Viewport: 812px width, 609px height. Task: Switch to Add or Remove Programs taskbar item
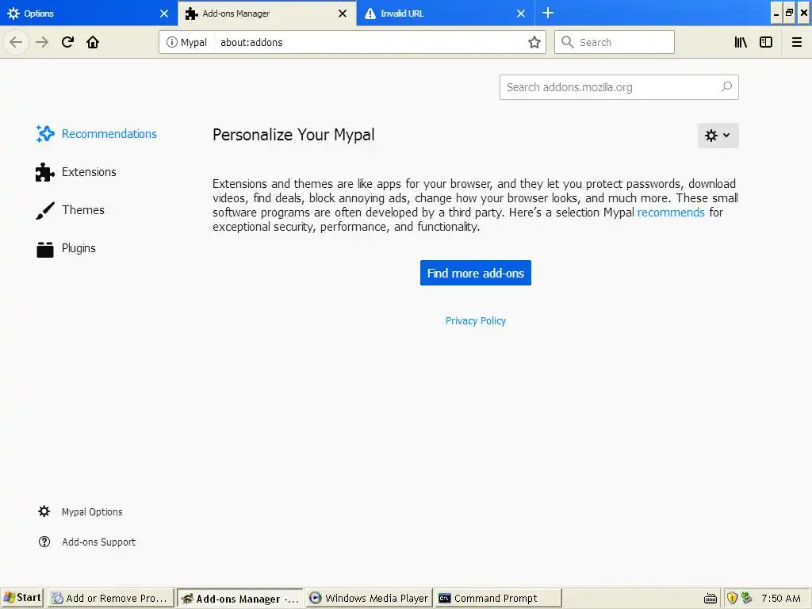pyautogui.click(x=110, y=598)
